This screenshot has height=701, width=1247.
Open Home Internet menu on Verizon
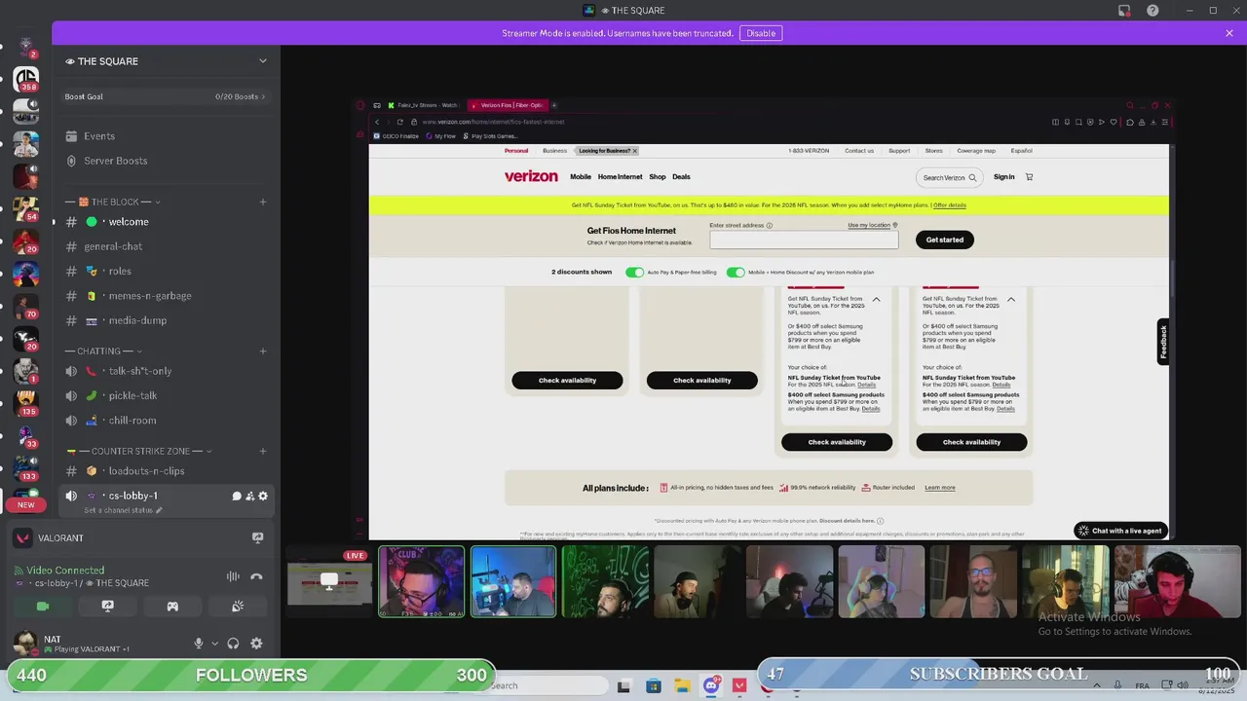[x=620, y=177]
